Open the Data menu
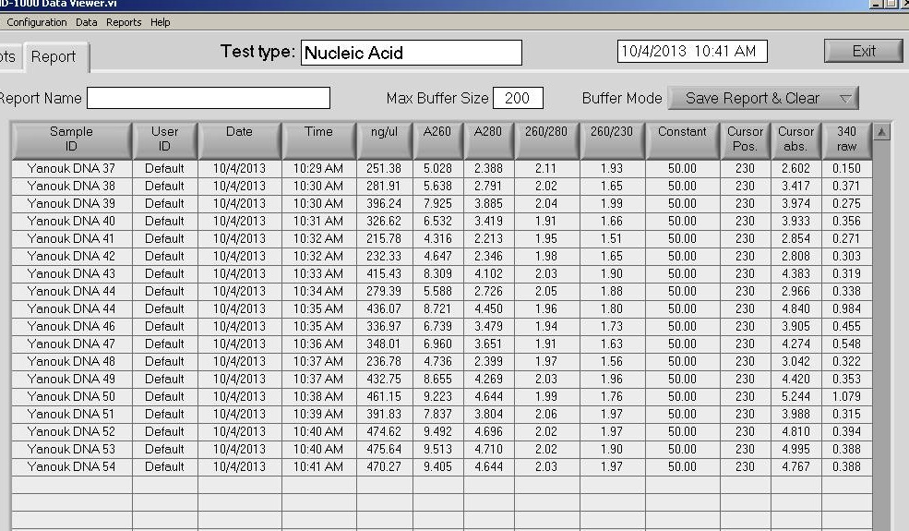This screenshot has height=531, width=909. click(86, 22)
